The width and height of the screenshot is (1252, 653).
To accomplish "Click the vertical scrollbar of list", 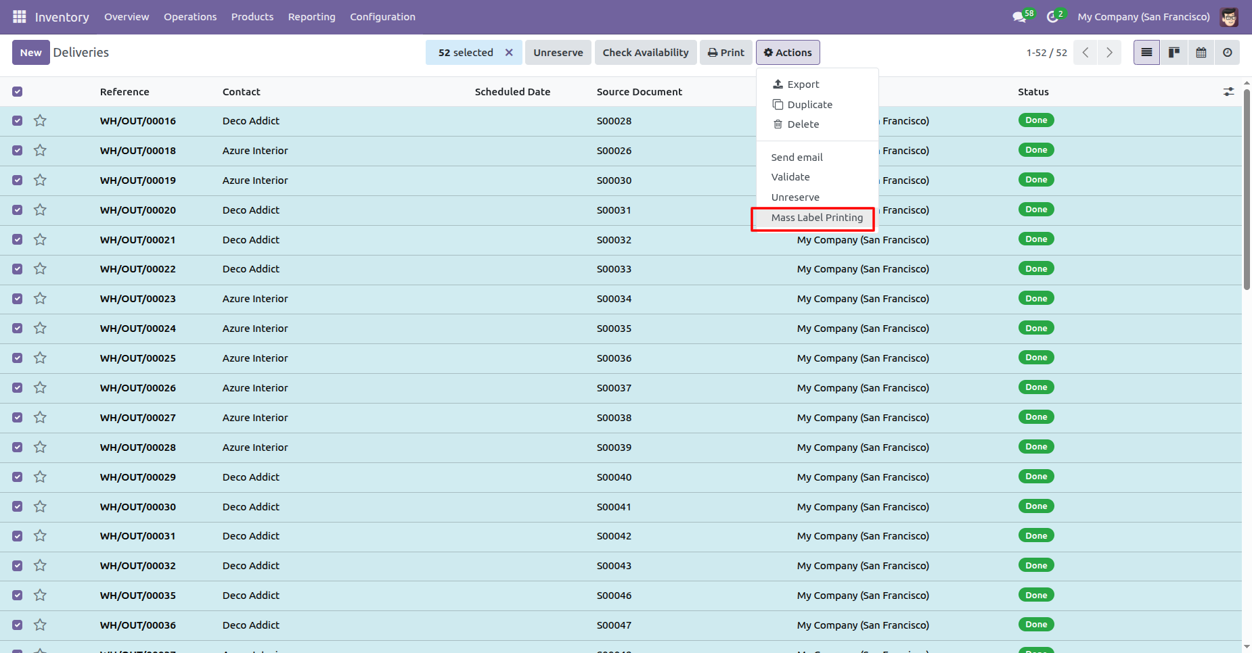I will click(x=1247, y=189).
